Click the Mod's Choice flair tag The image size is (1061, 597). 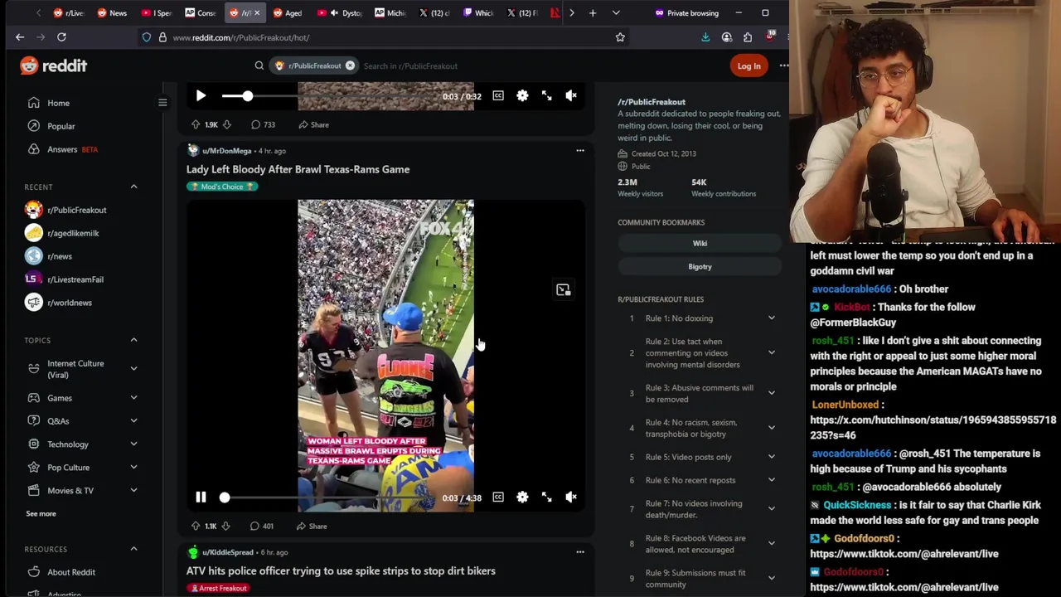[222, 187]
